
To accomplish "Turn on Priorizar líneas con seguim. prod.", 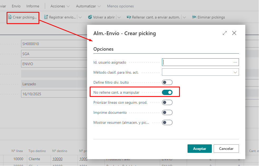I will pos(167,102).
